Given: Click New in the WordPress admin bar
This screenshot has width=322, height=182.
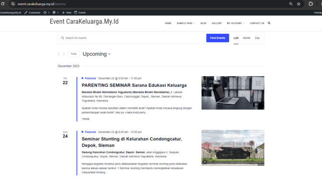Looking at the screenshot, I should click(x=67, y=13).
